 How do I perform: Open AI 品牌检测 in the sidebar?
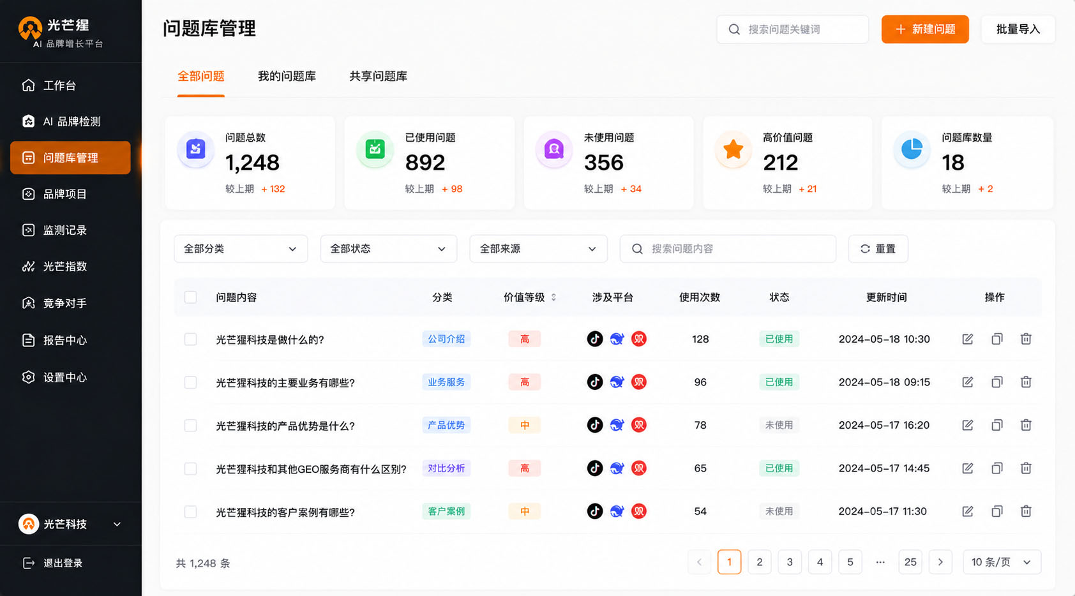tap(70, 121)
